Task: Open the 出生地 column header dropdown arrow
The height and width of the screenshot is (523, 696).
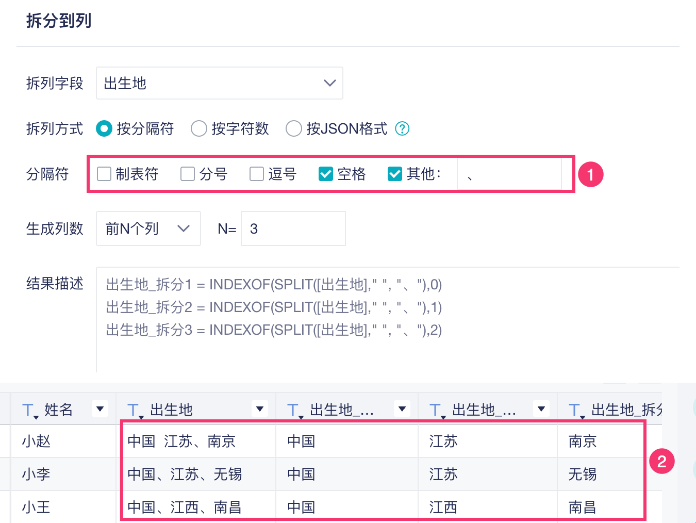Action: coord(260,409)
